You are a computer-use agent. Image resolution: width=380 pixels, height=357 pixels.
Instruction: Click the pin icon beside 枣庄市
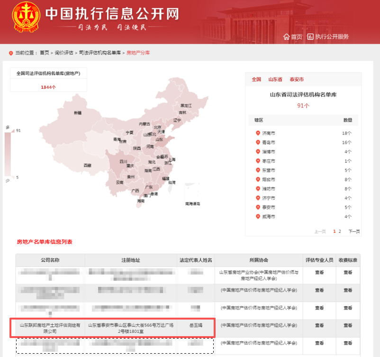pos(258,161)
